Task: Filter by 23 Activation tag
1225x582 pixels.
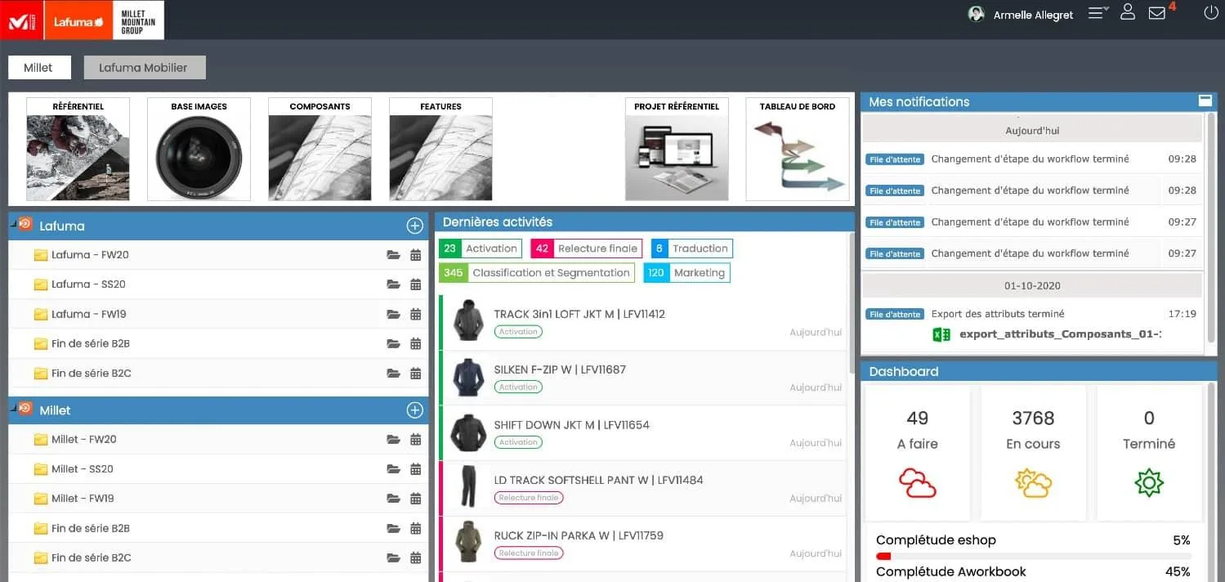Action: [x=480, y=248]
